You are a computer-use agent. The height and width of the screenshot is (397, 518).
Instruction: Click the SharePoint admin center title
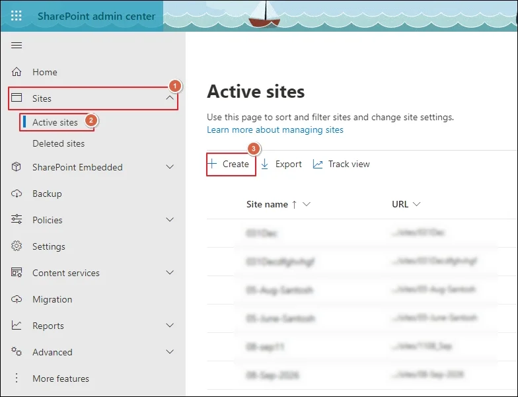(96, 16)
